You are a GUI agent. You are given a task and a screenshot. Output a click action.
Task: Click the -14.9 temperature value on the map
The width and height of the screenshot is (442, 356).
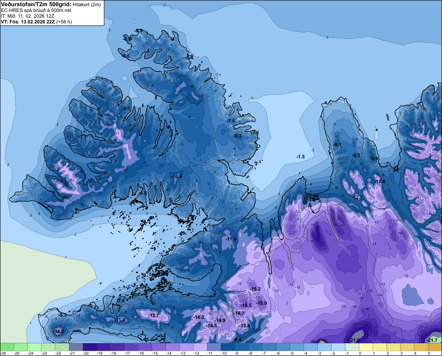(x=220, y=320)
